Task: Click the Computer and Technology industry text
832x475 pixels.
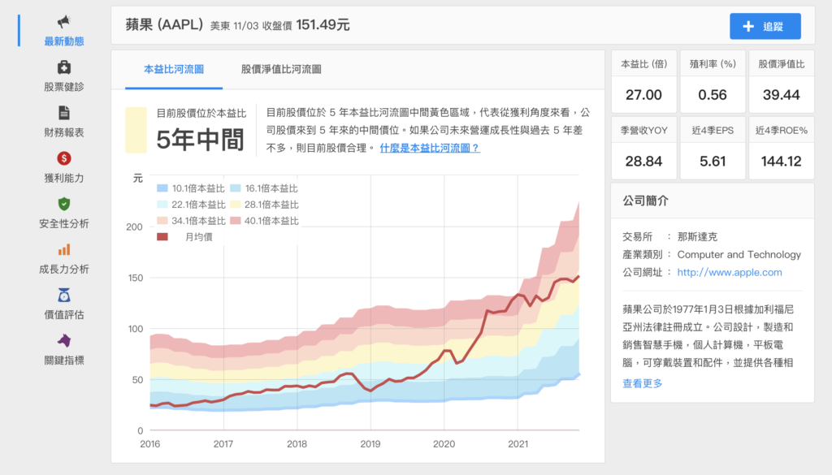Action: pos(739,254)
